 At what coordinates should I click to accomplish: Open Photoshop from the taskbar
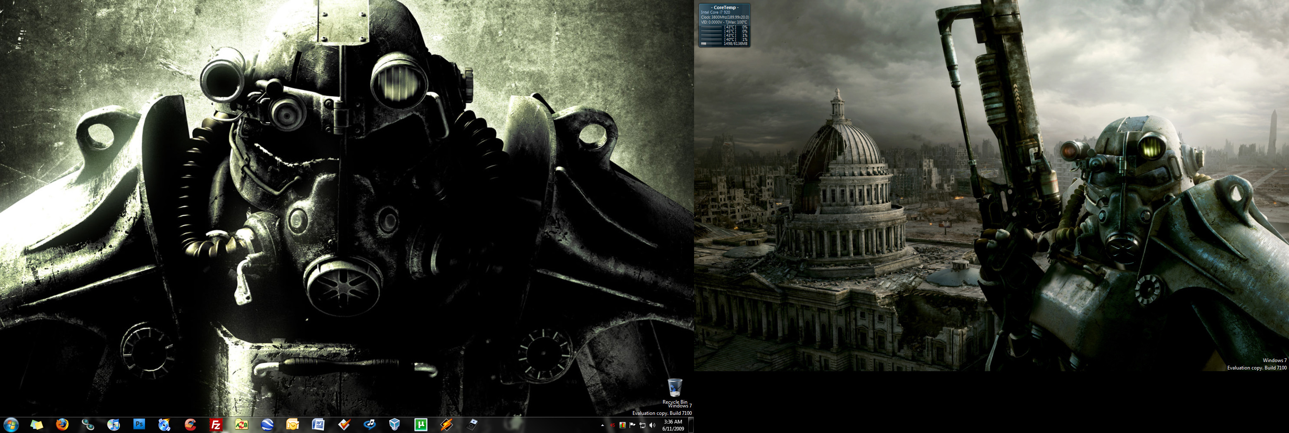(x=139, y=424)
